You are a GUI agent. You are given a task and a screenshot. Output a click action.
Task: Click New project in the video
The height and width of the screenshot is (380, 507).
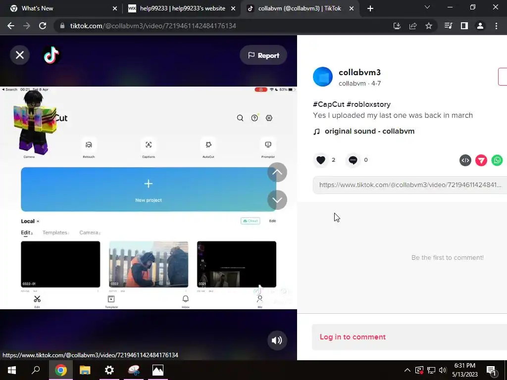pos(149,190)
